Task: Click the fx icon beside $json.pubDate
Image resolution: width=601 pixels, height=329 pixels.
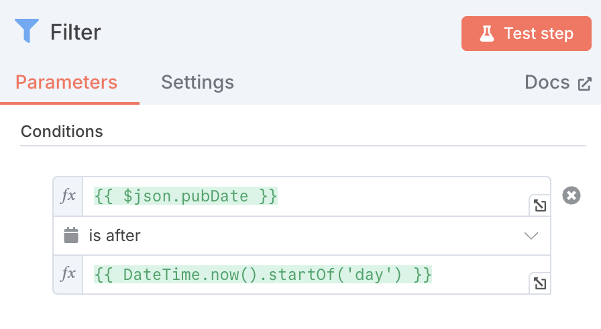Action: pos(68,196)
